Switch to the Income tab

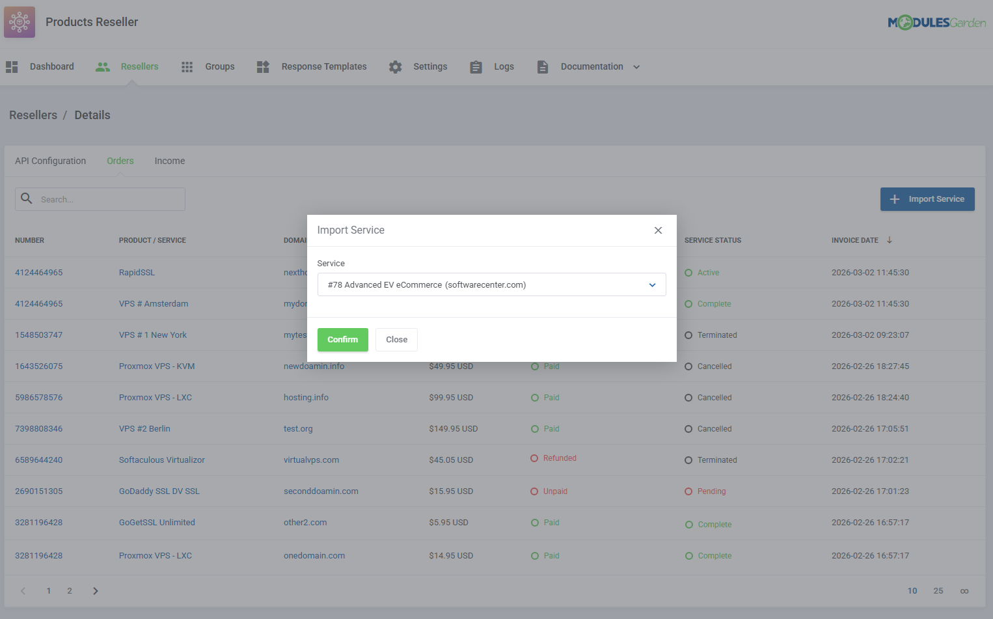[169, 161]
